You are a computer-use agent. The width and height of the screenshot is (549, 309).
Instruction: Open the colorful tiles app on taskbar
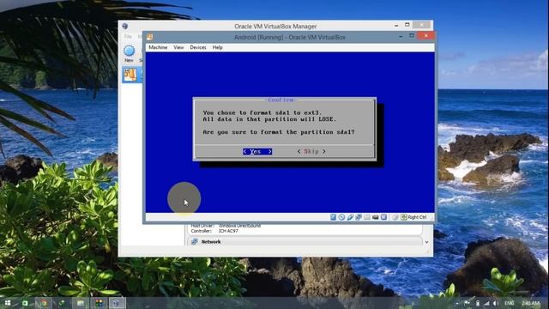[x=100, y=303]
